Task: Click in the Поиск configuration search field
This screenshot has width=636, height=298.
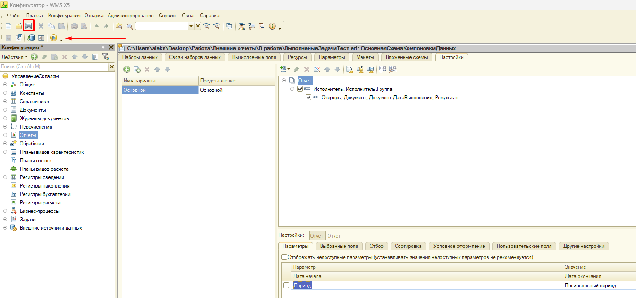Action: 54,67
